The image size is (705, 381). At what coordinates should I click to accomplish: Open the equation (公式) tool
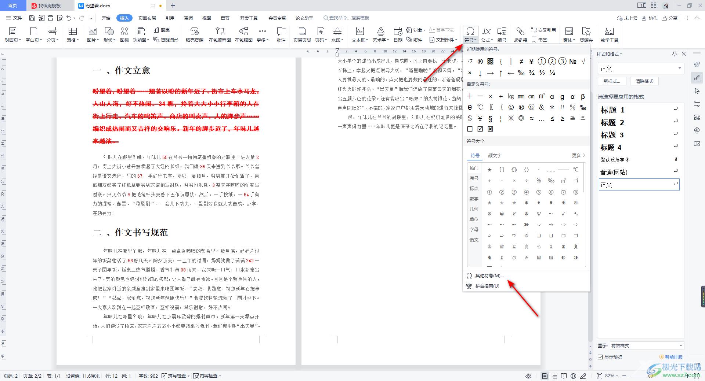pos(486,35)
